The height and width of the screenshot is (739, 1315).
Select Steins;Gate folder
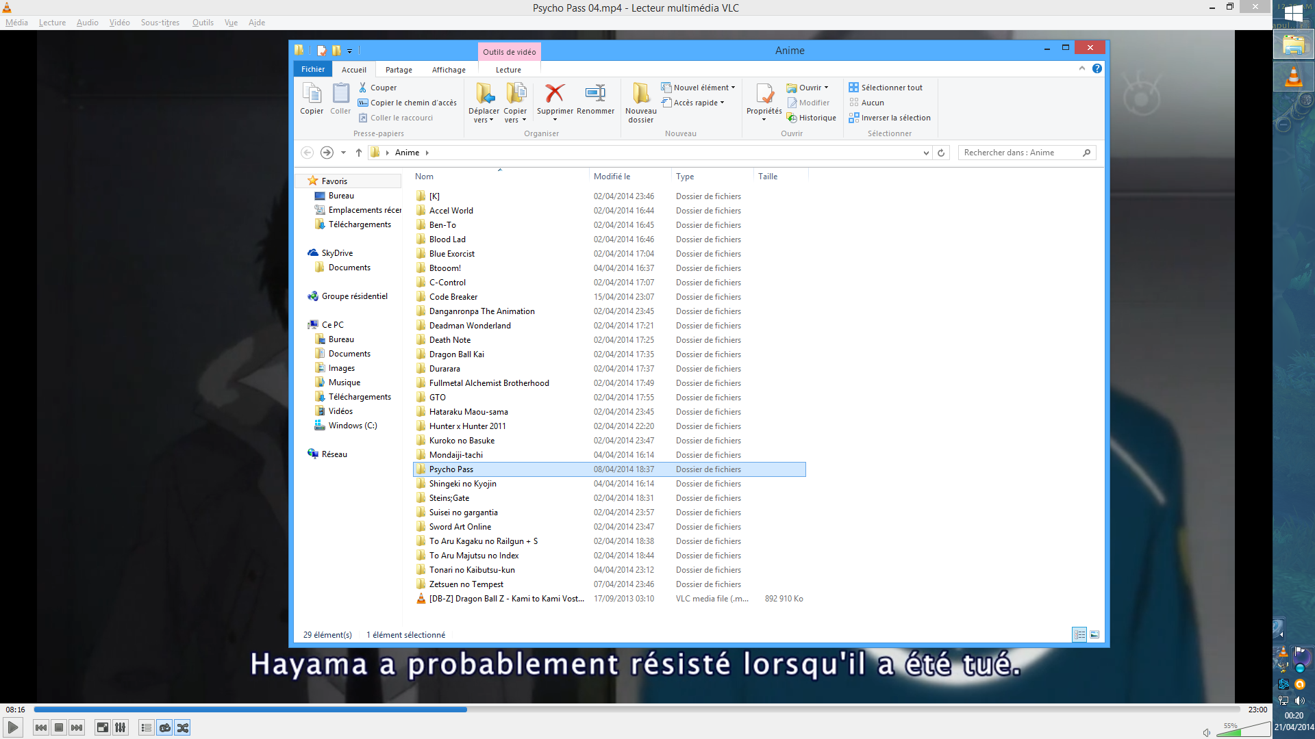click(610, 498)
